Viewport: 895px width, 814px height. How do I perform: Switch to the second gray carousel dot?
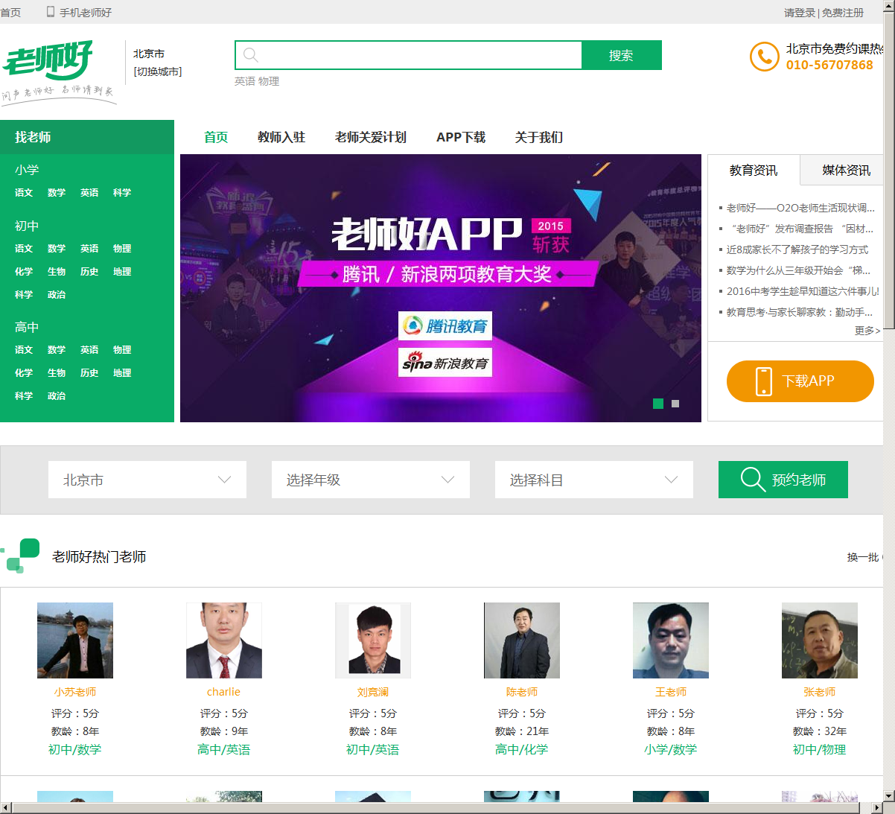[x=675, y=404]
